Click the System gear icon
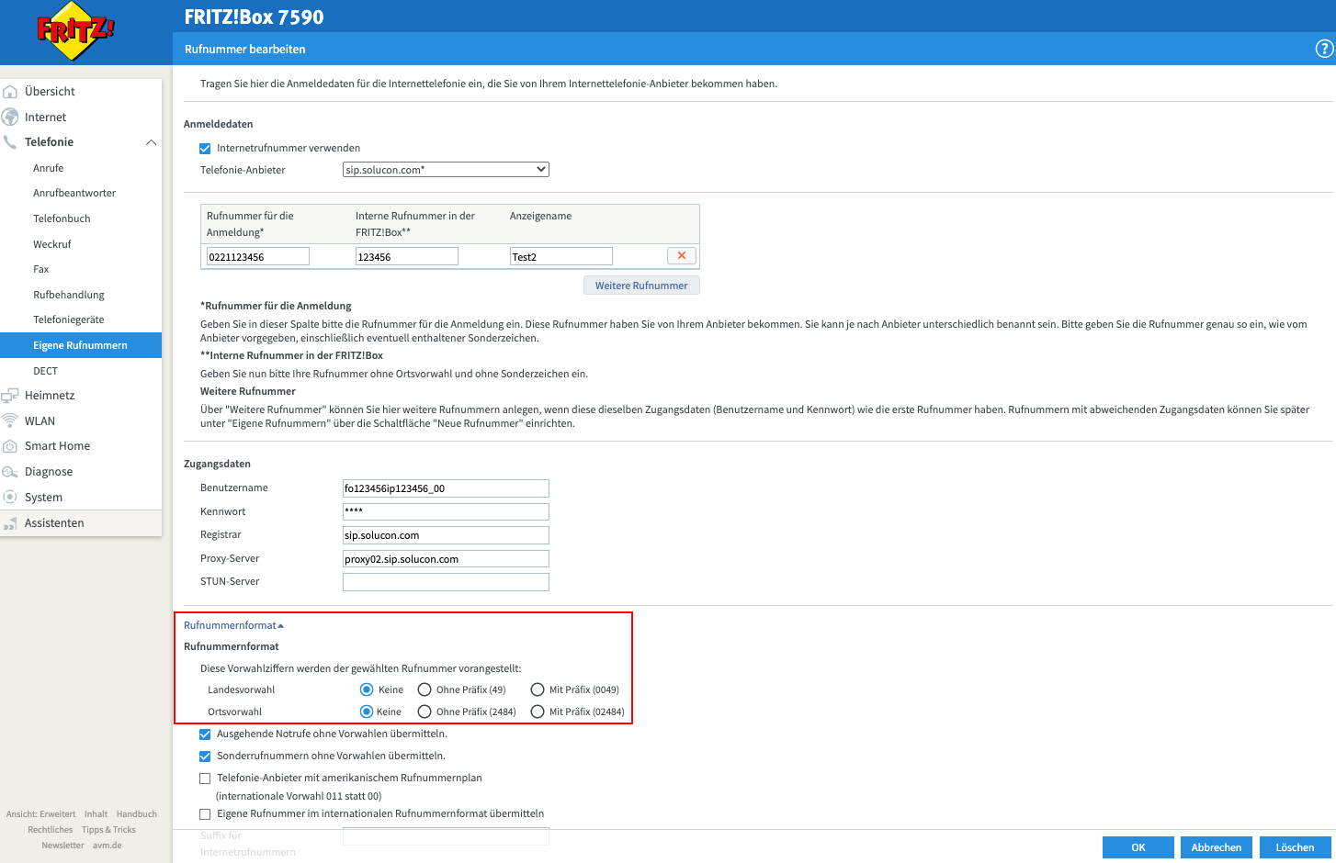Viewport: 1336px width, 863px height. click(x=10, y=498)
